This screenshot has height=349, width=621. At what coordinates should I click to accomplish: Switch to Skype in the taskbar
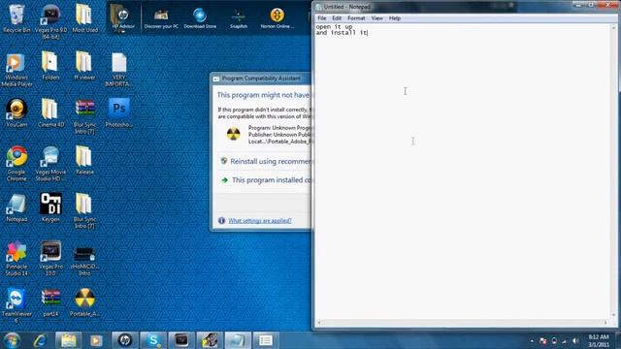tap(153, 340)
